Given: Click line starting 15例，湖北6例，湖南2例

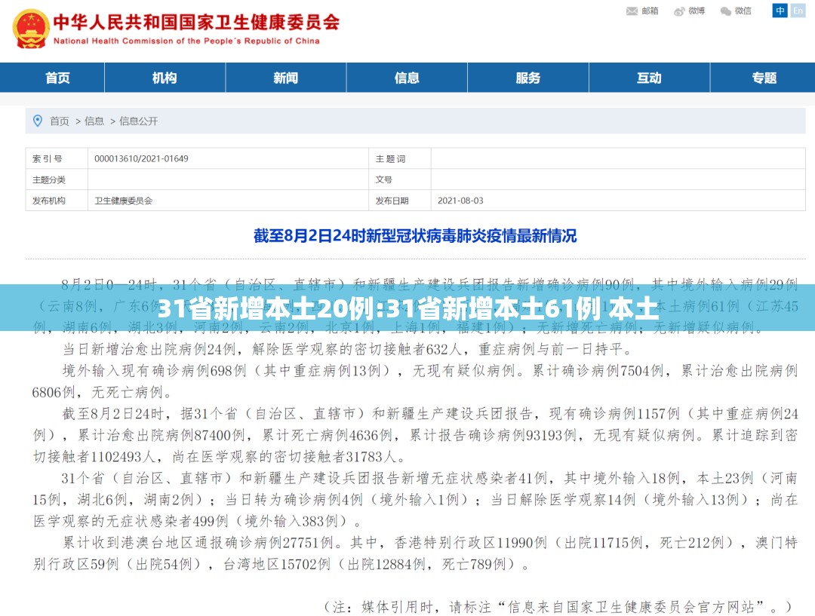Looking at the screenshot, I should coord(415,500).
